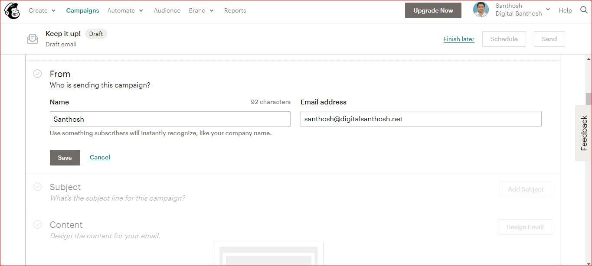Click the Subject section checkmark circle
The height and width of the screenshot is (266, 592).
pyautogui.click(x=38, y=187)
